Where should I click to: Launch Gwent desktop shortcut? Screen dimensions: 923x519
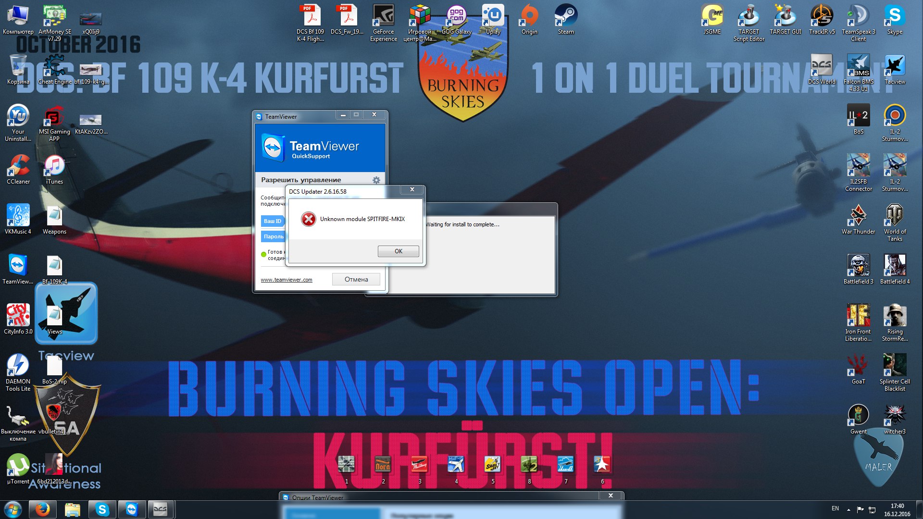pyautogui.click(x=858, y=420)
